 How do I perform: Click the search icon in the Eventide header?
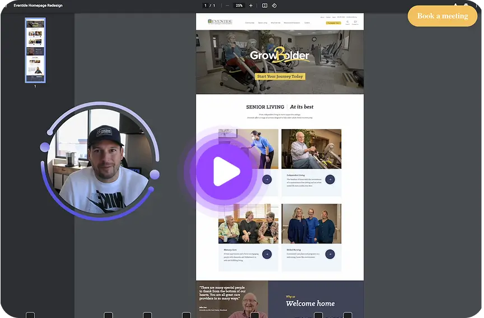[347, 22]
